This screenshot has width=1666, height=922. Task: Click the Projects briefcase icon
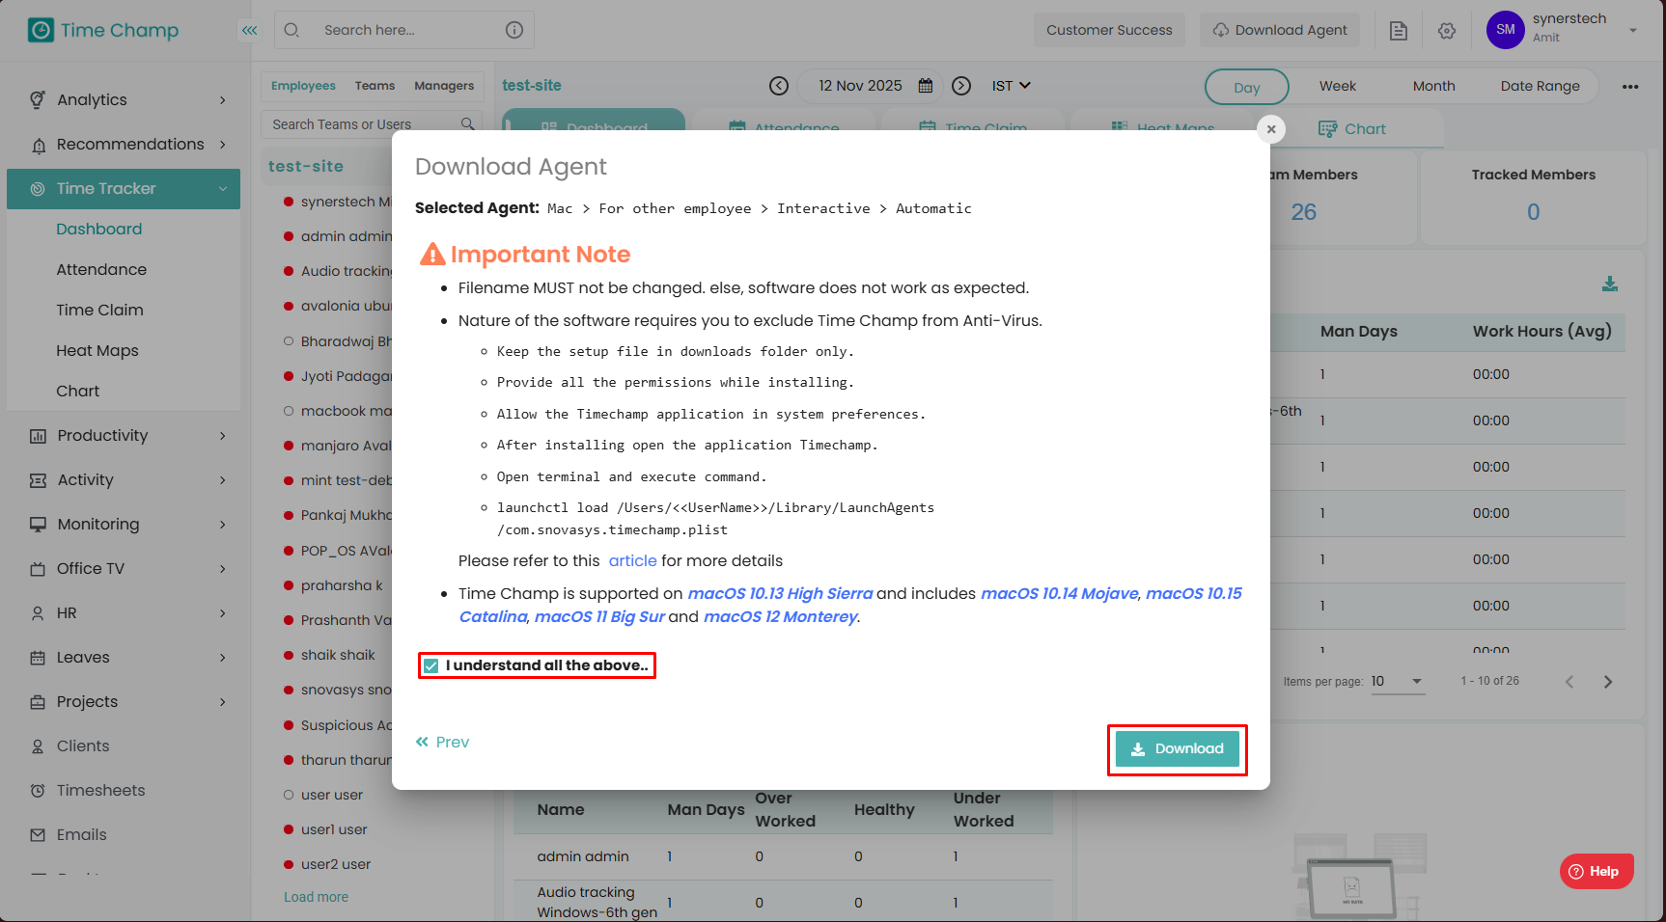pos(38,702)
